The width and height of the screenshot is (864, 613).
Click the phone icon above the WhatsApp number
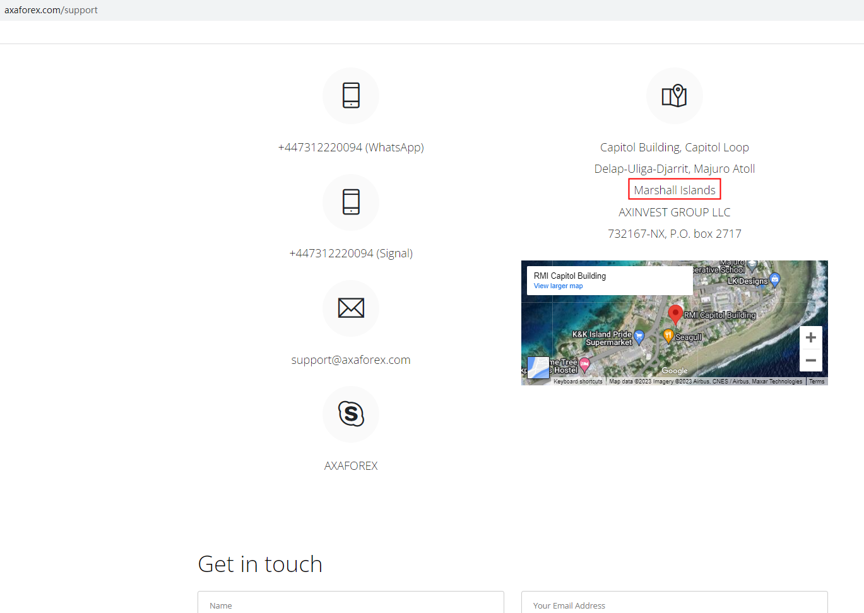(351, 95)
